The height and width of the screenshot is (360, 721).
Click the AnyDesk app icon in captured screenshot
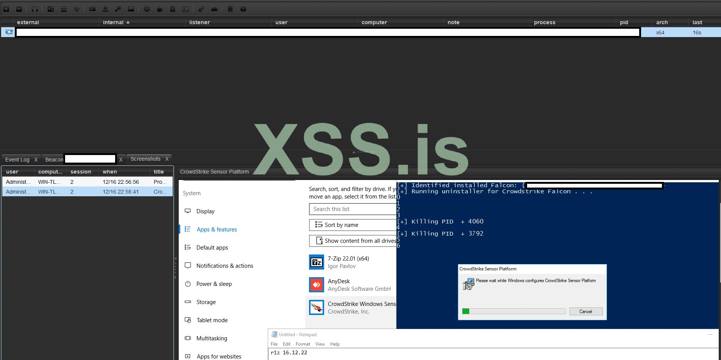pos(317,285)
